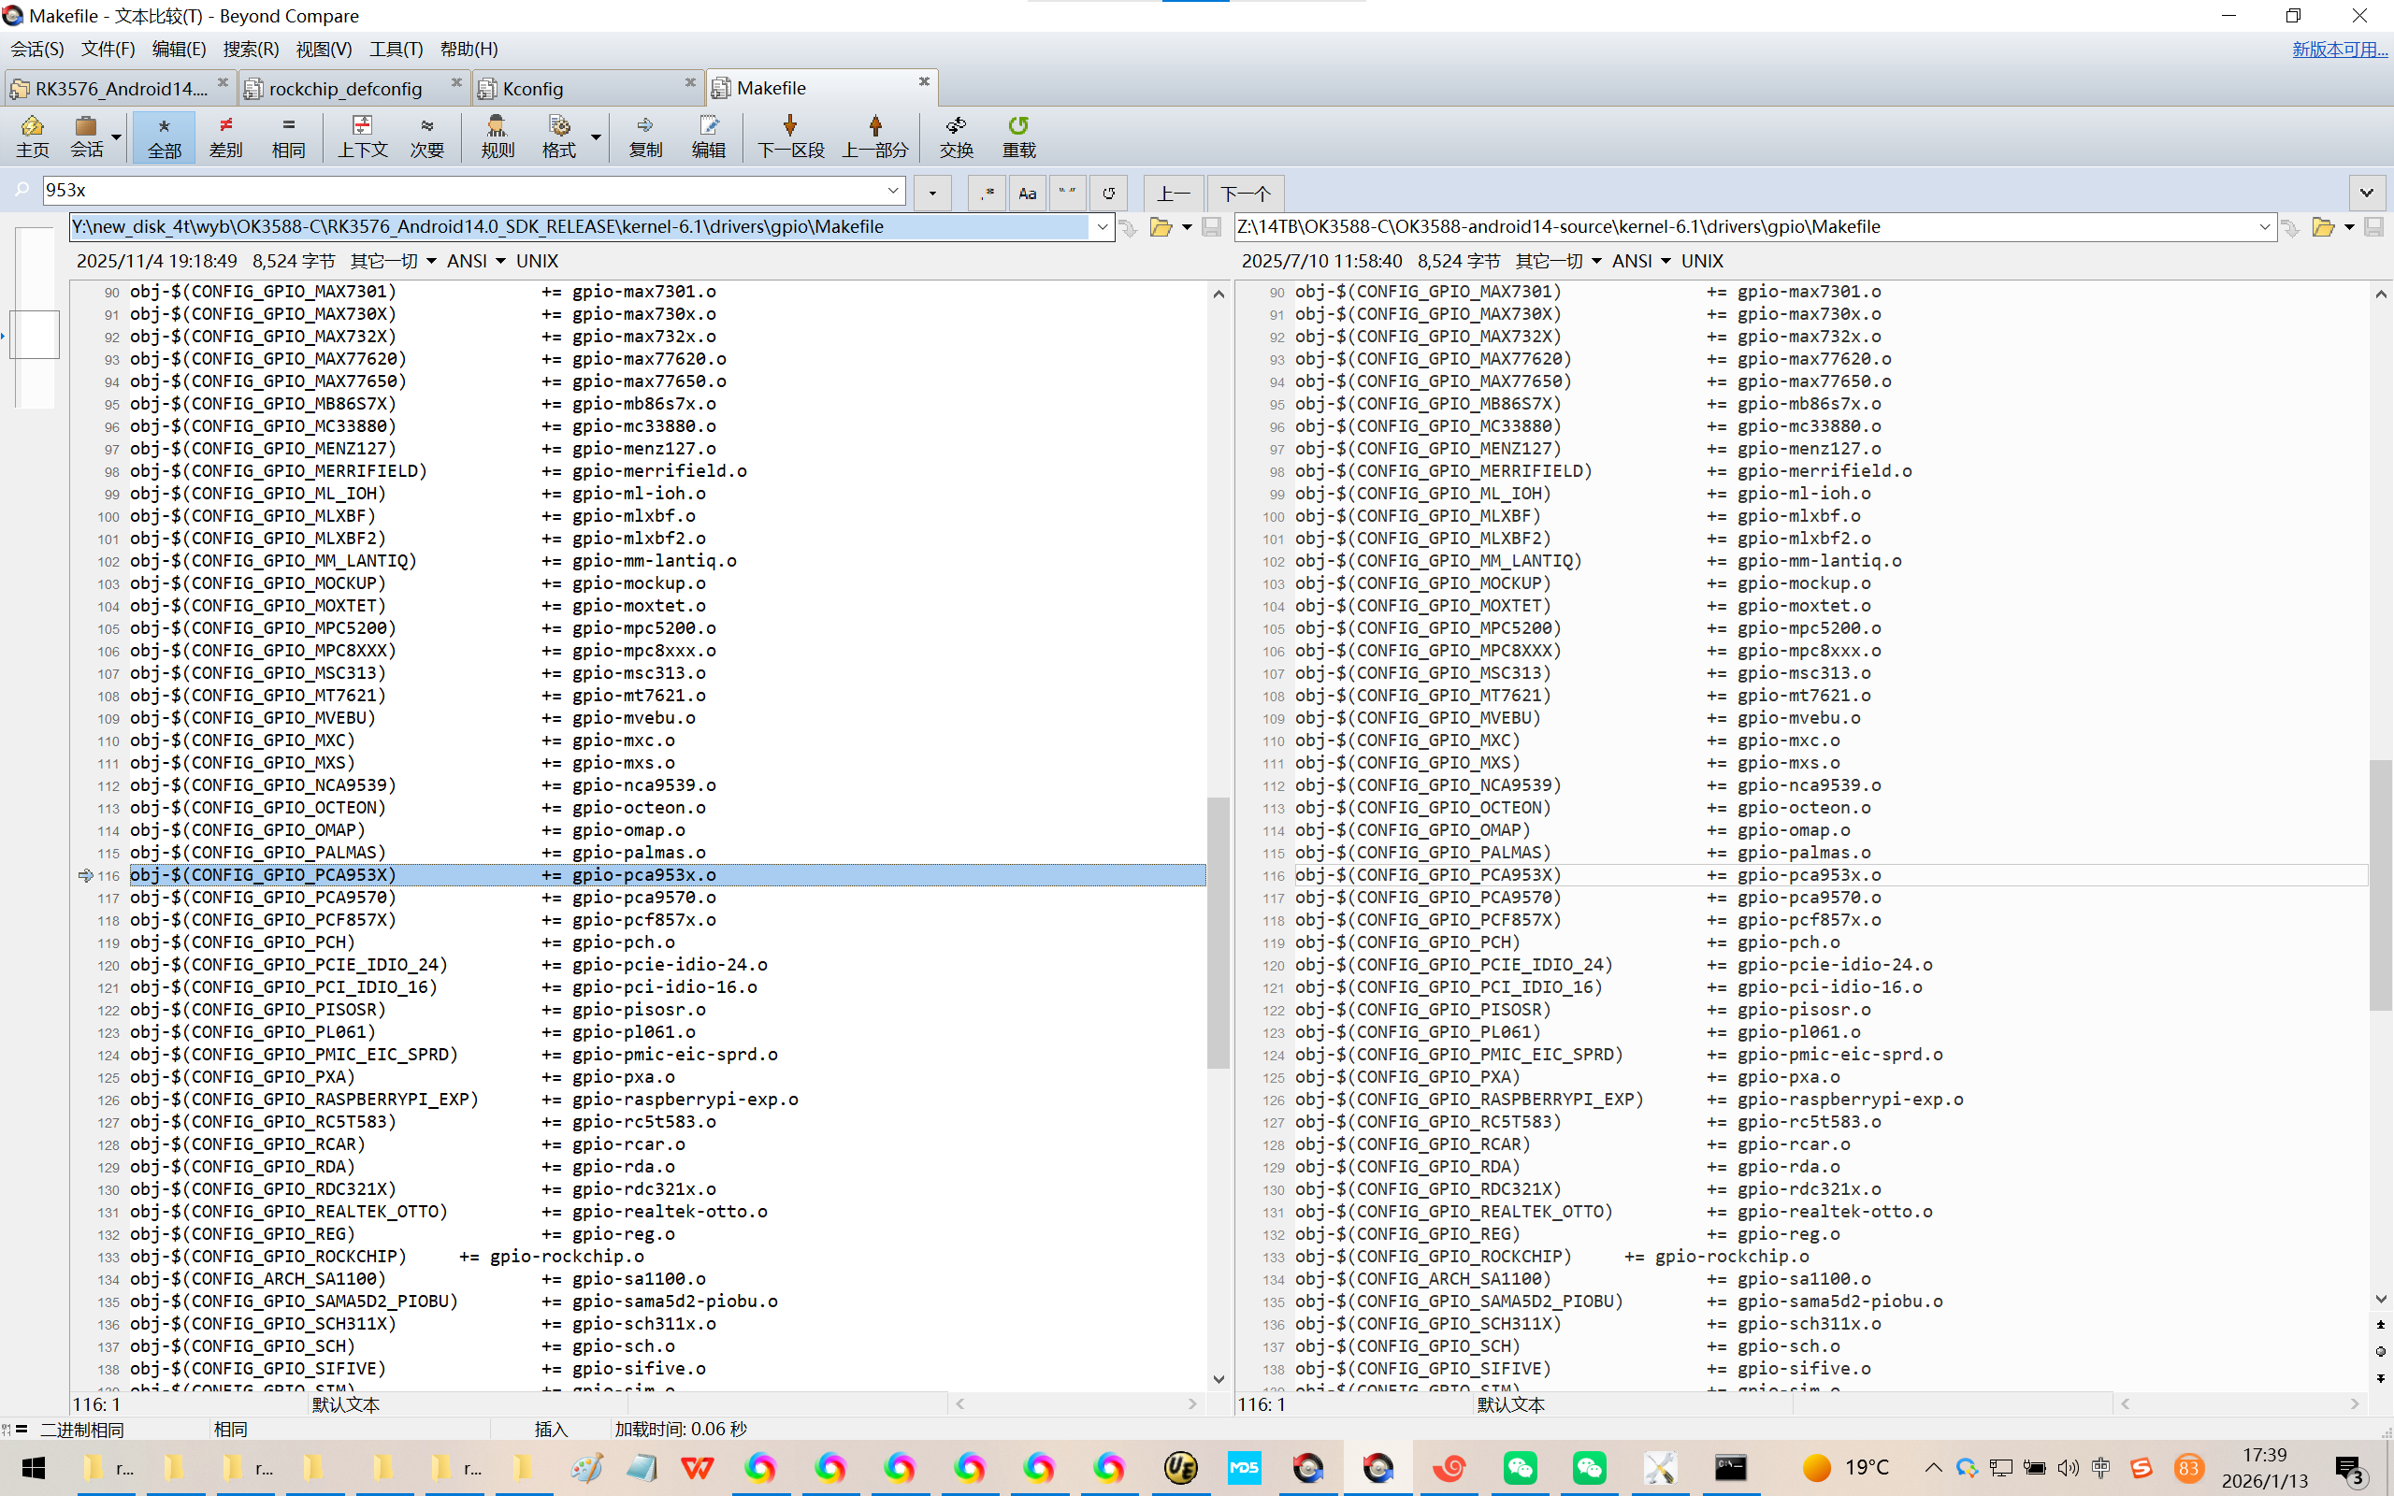Viewport: 2394px width, 1496px height.
Task: Show only same lines with 相同 button
Action: click(x=288, y=136)
